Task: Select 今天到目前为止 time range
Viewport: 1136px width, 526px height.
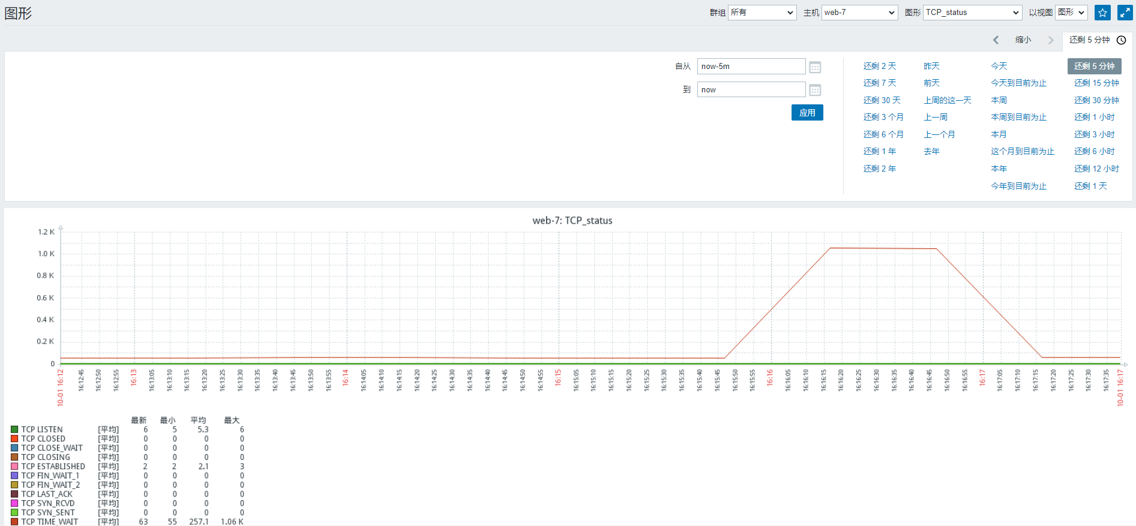Action: pyautogui.click(x=1019, y=83)
